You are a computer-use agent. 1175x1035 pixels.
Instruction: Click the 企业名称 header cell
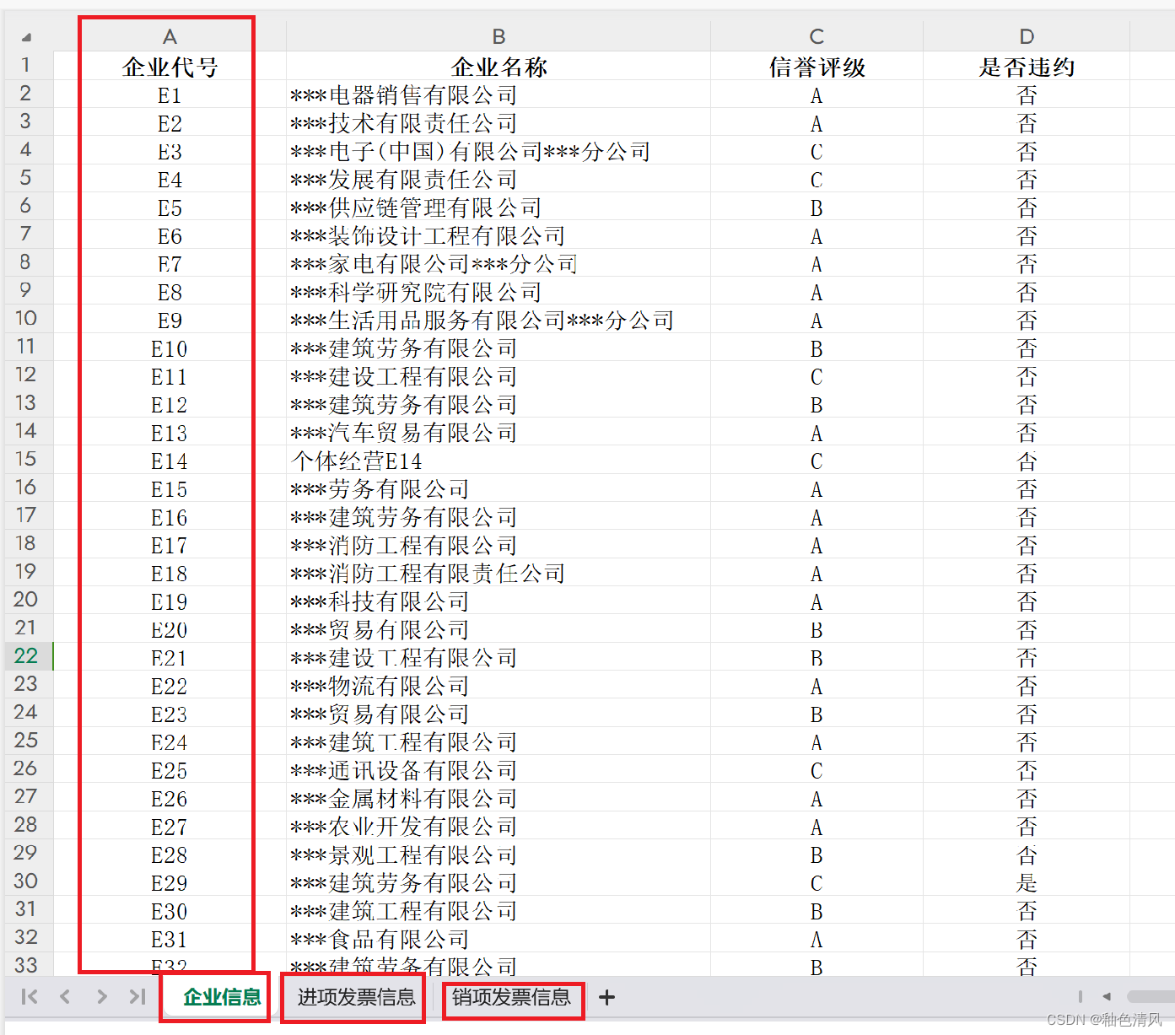tap(499, 66)
